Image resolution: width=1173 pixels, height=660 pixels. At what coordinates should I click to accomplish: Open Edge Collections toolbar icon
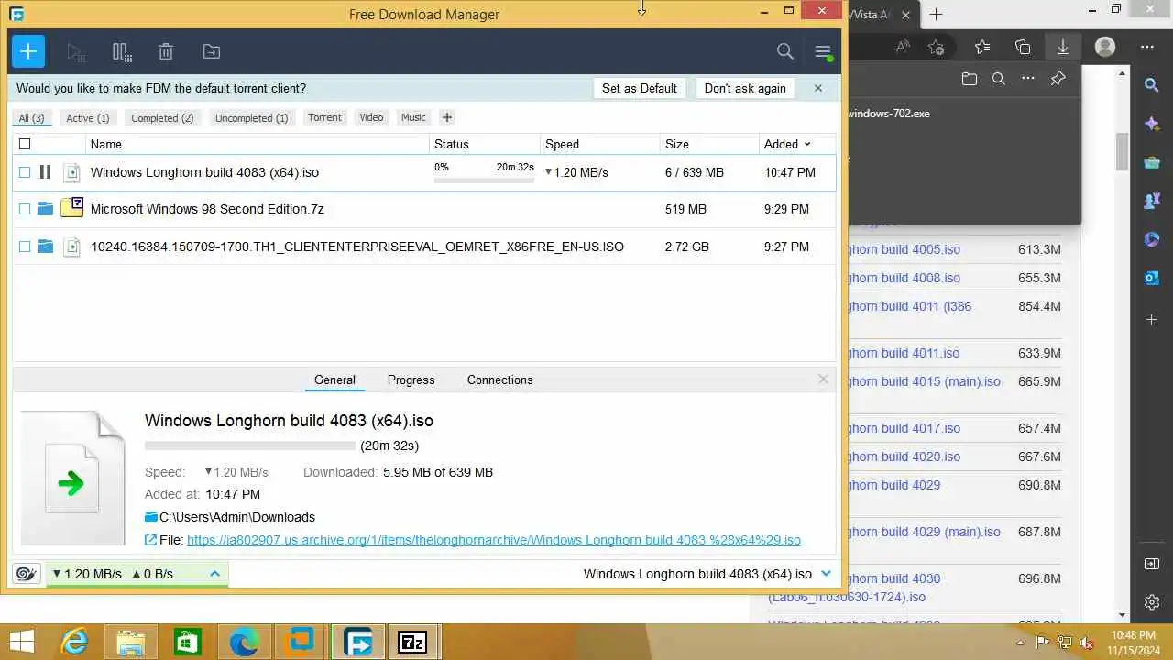[x=1023, y=47]
